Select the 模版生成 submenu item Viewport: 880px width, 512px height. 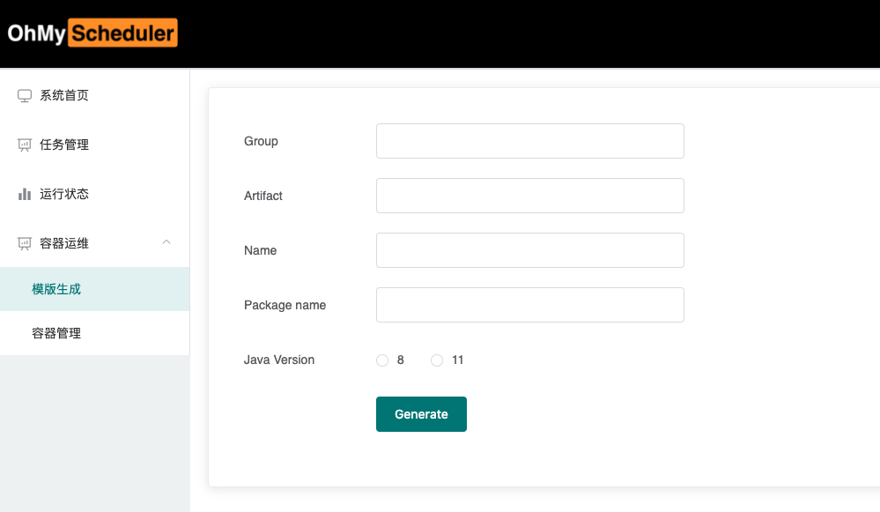point(95,289)
